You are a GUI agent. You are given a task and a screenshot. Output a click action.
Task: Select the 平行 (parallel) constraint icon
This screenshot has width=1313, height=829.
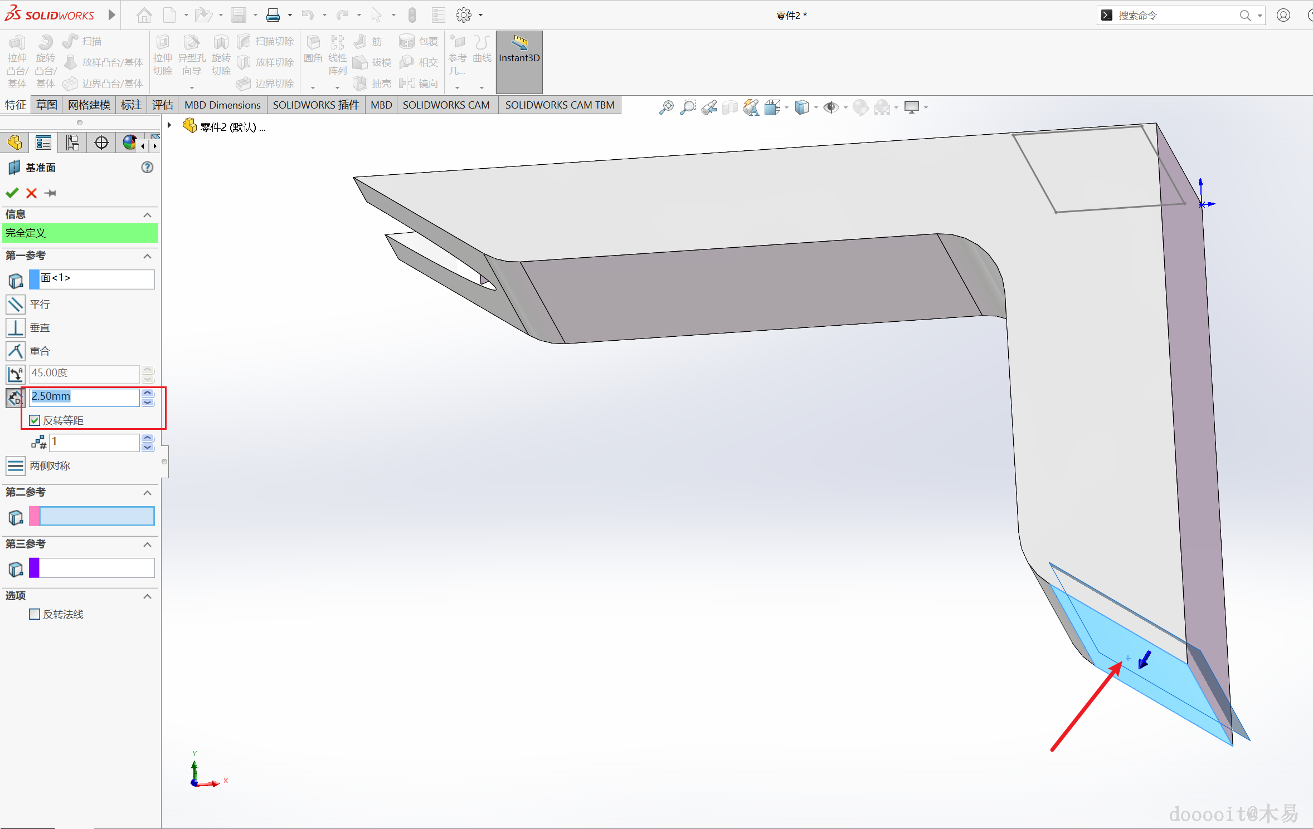16,305
